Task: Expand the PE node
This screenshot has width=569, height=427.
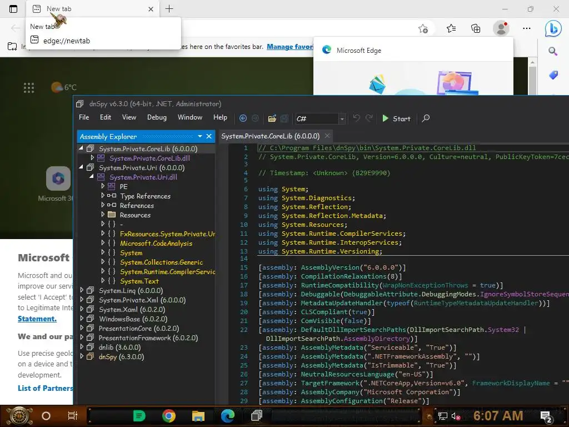Action: (103, 186)
